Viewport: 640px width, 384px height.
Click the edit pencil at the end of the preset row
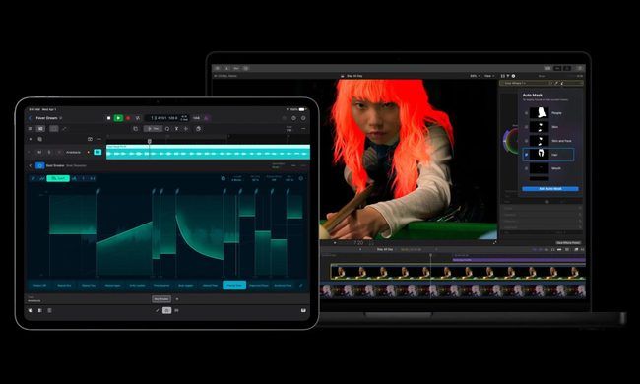point(301,285)
